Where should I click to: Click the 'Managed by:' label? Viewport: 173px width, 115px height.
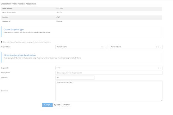(x=6, y=21)
